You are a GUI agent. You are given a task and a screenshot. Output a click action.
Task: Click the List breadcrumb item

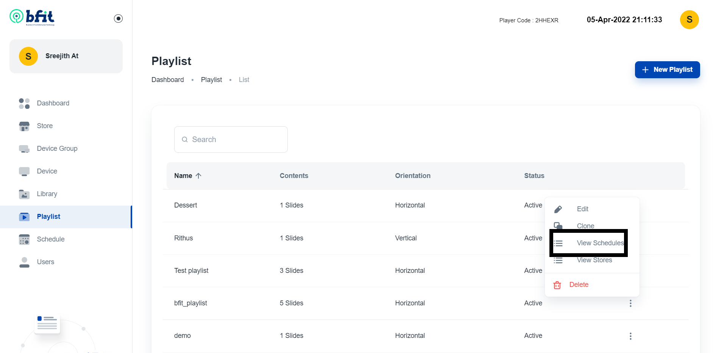(x=244, y=80)
